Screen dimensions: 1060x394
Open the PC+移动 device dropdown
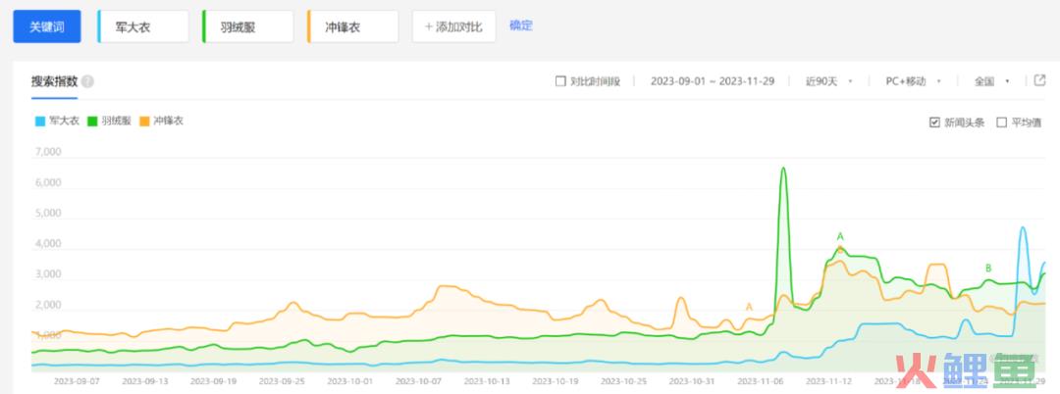tap(913, 81)
